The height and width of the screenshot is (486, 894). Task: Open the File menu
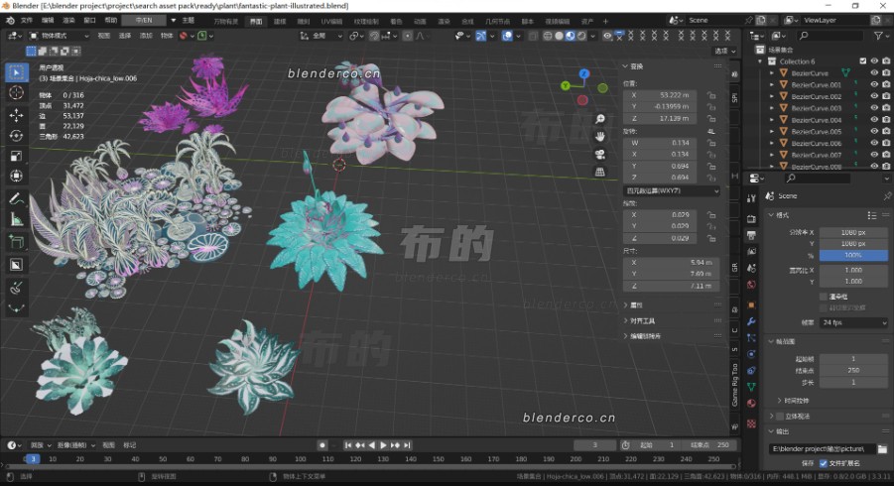click(x=27, y=21)
